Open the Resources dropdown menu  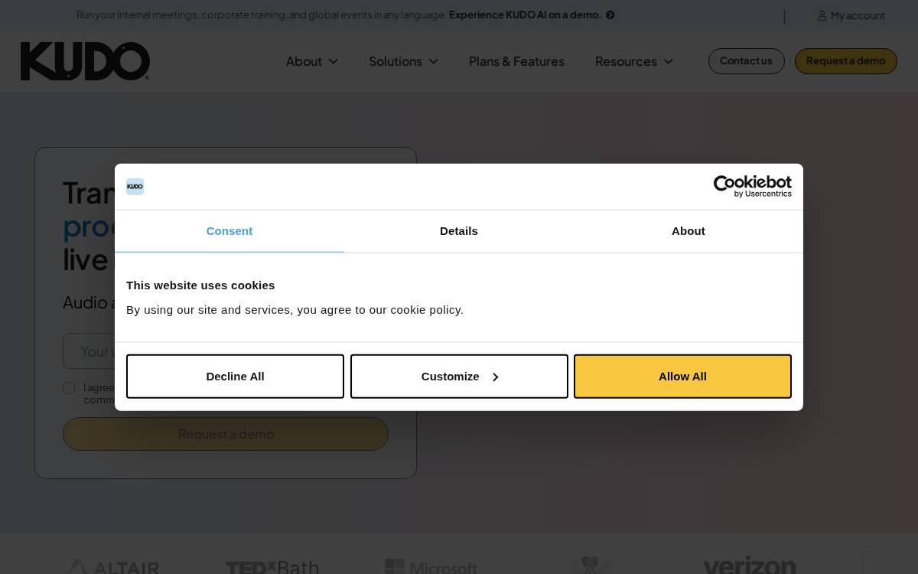click(x=633, y=61)
